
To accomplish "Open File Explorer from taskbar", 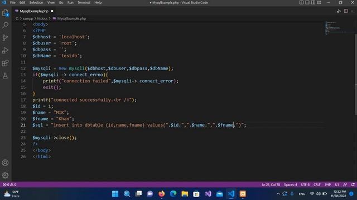I will [x=185, y=194].
